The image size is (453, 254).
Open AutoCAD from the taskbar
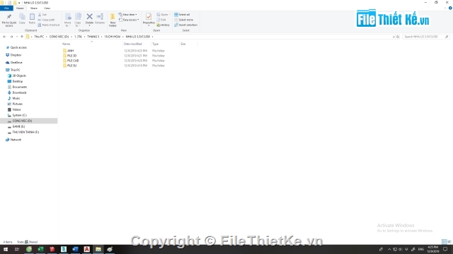(x=86, y=249)
